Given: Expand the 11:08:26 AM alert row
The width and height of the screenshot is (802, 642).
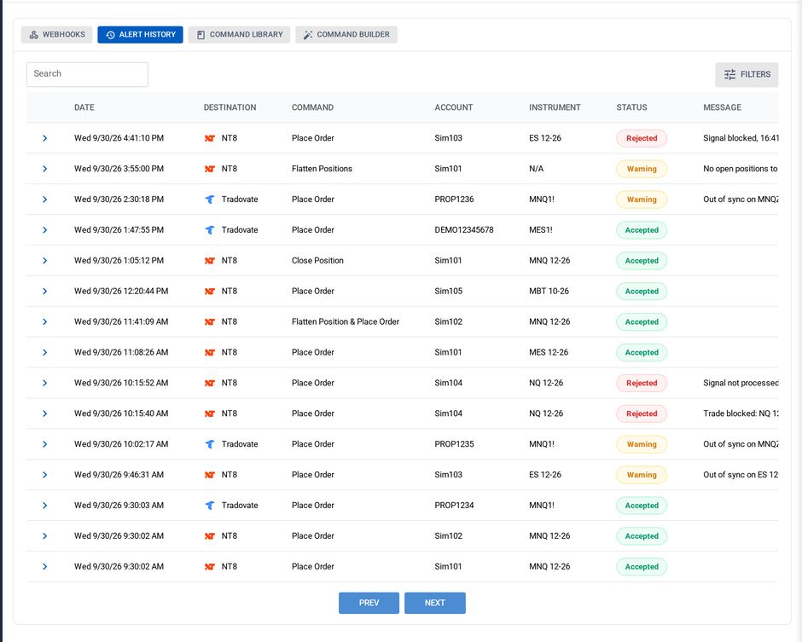Looking at the screenshot, I should tap(45, 352).
